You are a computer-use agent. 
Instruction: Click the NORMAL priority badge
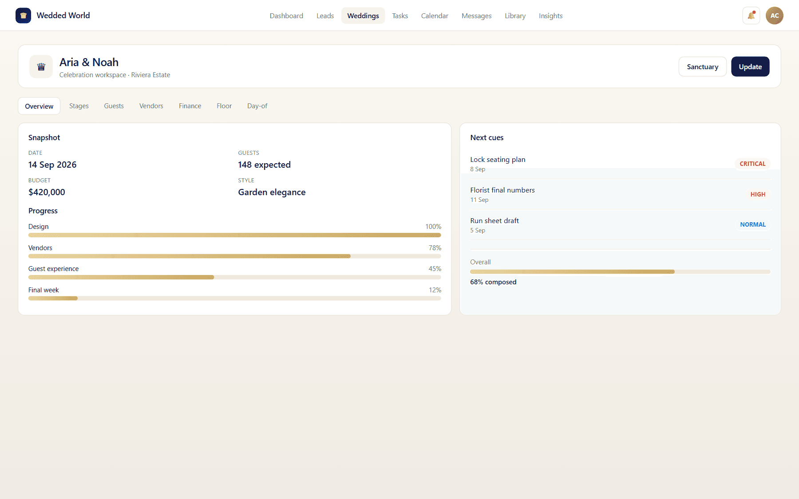(753, 224)
